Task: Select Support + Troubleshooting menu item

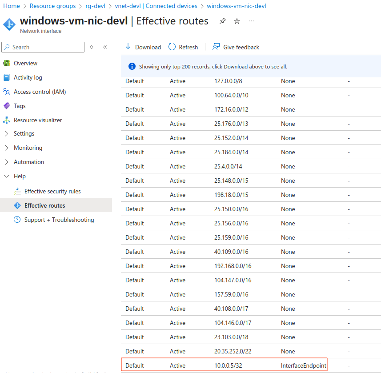Action: (59, 220)
